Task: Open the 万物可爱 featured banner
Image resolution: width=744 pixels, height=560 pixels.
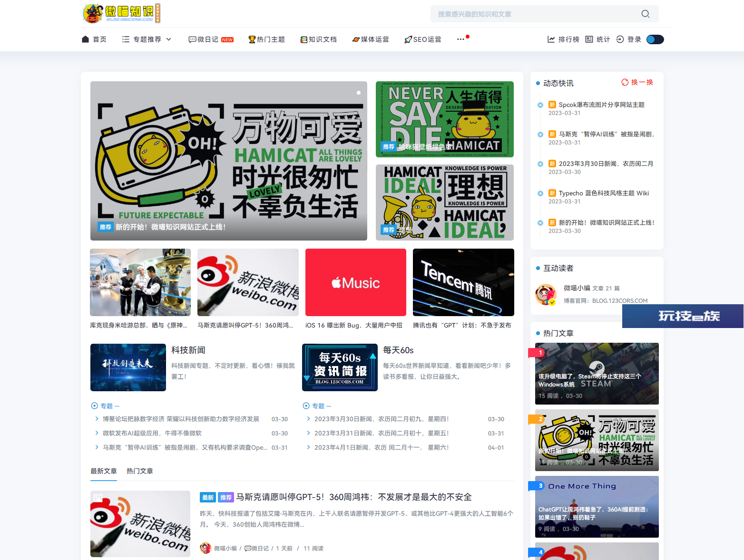Action: pos(229,161)
